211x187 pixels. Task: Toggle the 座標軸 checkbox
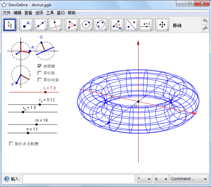click(40, 66)
